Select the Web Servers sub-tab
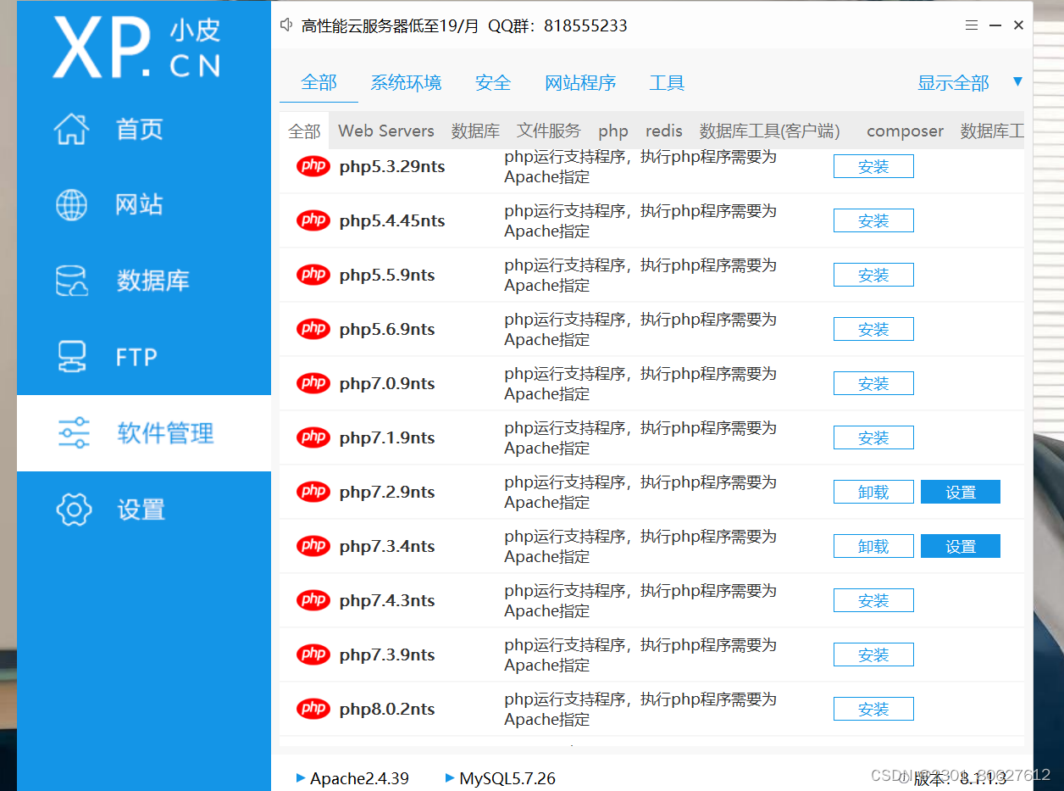This screenshot has width=1064, height=791. (386, 131)
